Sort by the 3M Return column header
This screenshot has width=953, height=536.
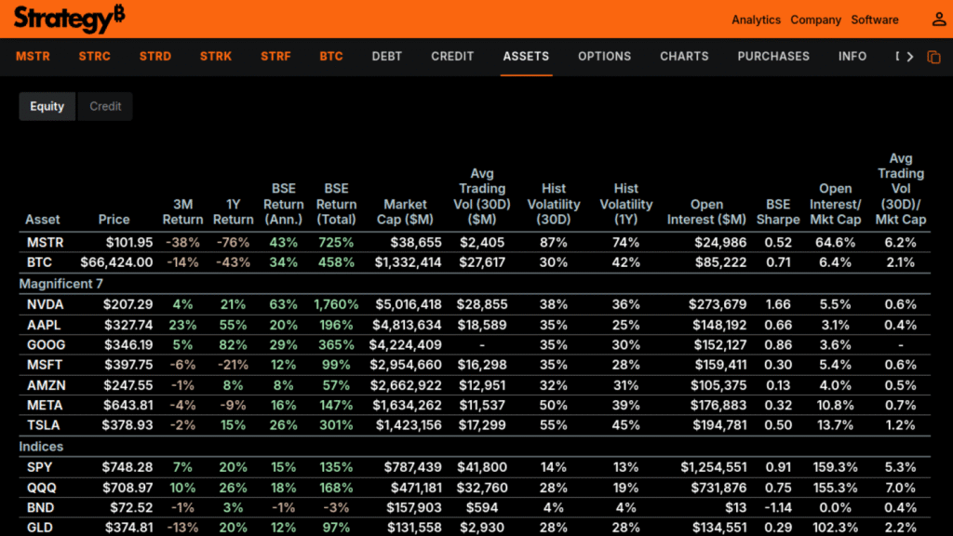tap(182, 212)
